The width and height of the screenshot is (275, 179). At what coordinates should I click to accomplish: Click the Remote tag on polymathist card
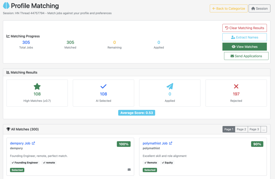pos(150,163)
